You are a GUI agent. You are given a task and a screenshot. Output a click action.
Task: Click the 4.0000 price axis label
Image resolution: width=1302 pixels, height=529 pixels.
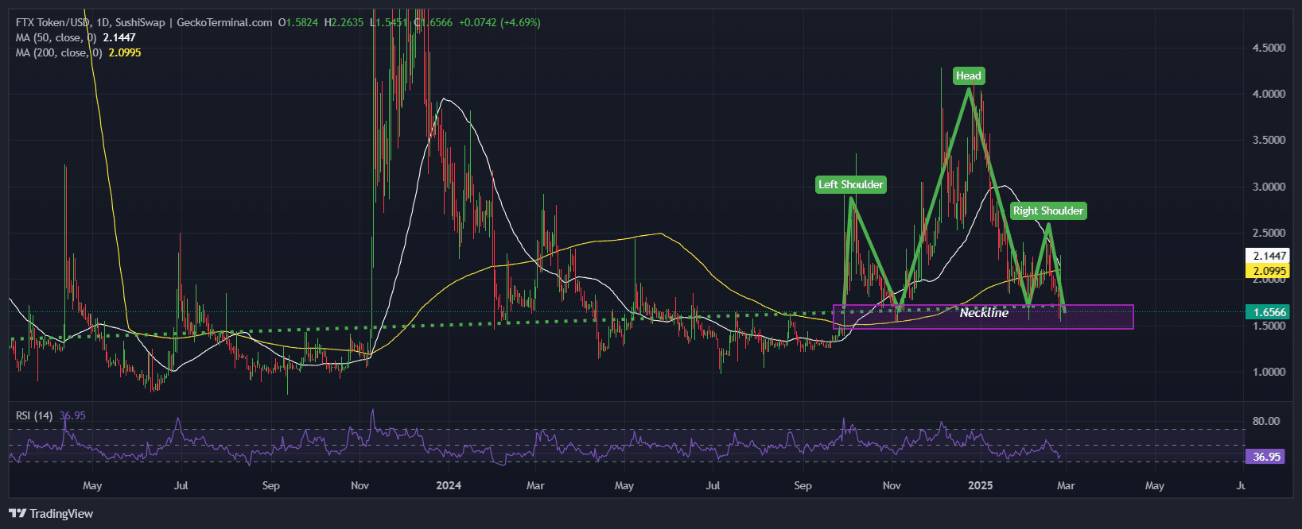[1269, 94]
